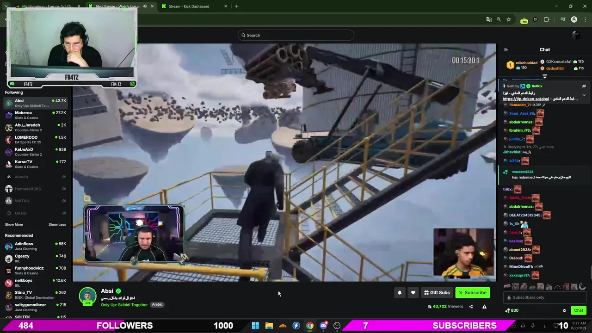Open Cgeezy recommended channel
This screenshot has height=333, width=592.
pos(36,259)
